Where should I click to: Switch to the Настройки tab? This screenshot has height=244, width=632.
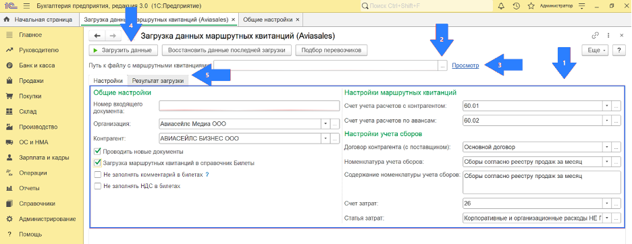[107, 80]
